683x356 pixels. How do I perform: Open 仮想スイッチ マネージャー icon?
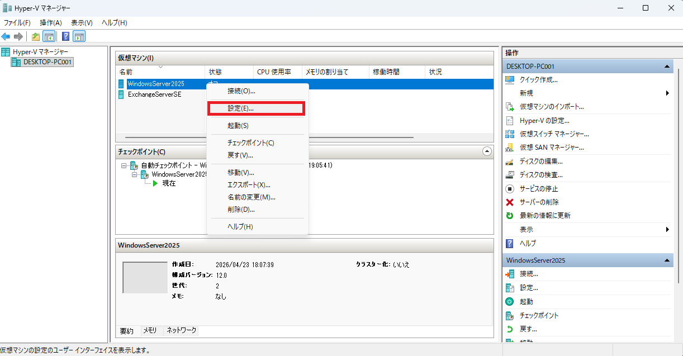click(x=509, y=134)
